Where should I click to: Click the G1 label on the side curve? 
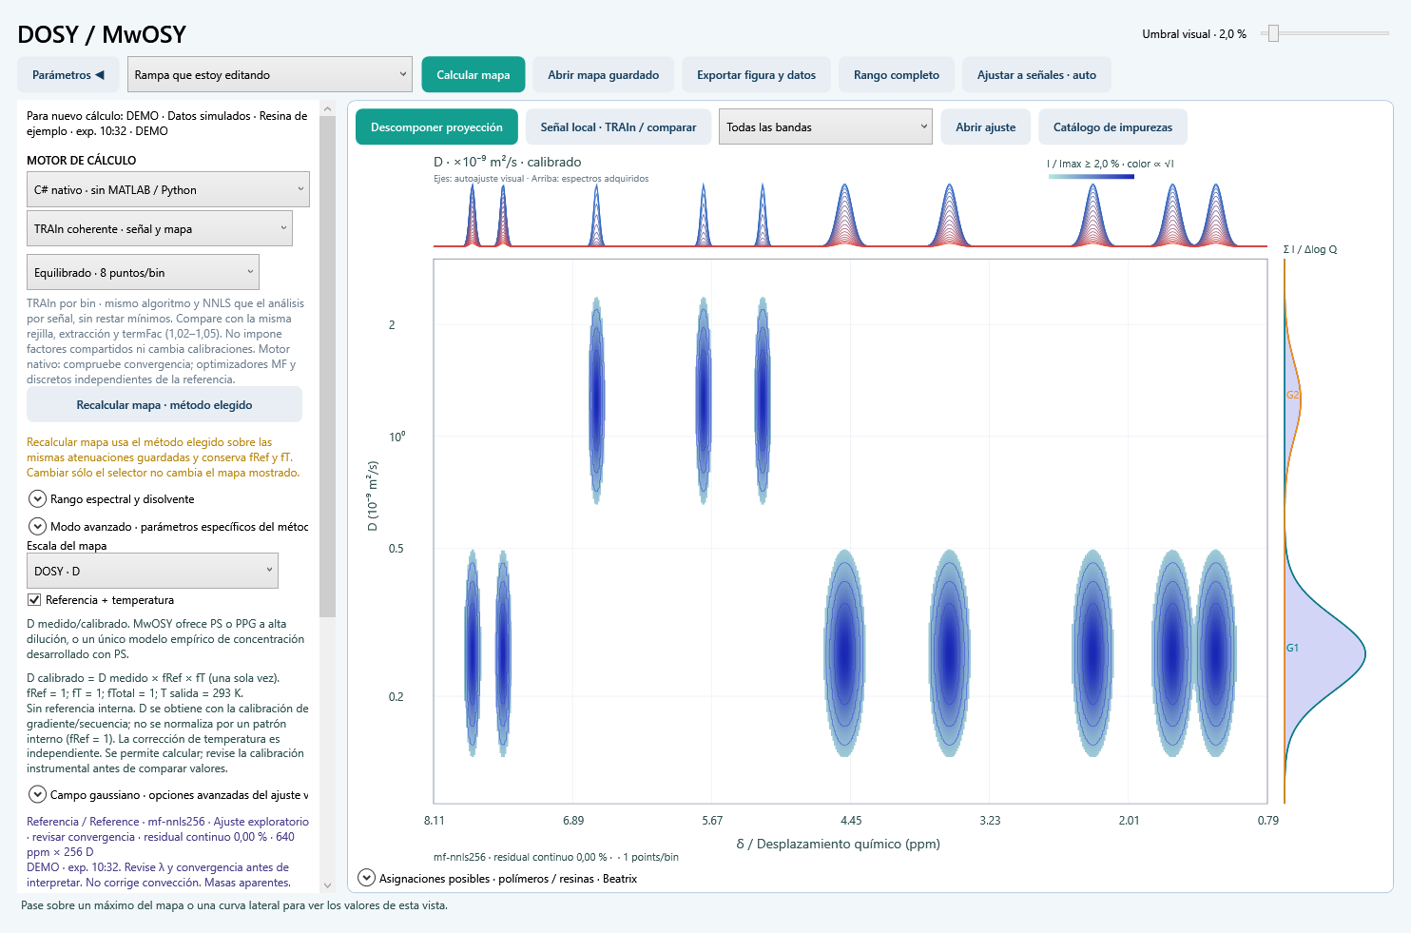[1292, 648]
